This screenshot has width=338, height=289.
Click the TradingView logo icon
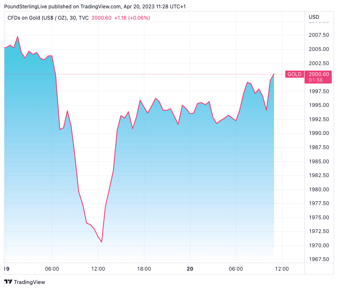point(8,282)
